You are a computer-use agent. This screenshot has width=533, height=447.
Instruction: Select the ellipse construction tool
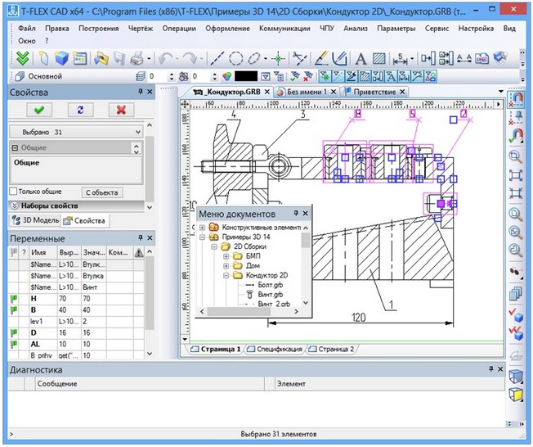(254, 59)
